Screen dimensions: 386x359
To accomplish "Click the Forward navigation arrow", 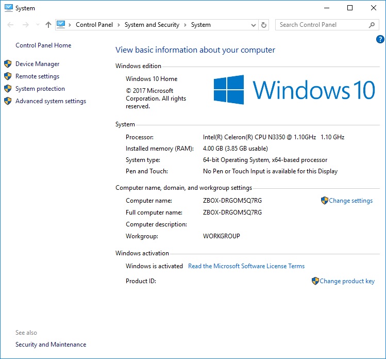I will pos(26,25).
